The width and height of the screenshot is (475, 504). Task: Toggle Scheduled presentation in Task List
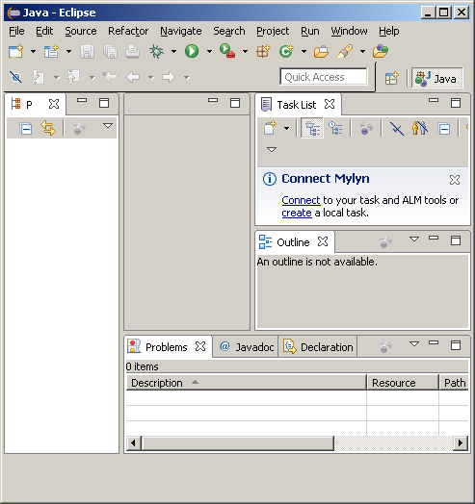335,128
